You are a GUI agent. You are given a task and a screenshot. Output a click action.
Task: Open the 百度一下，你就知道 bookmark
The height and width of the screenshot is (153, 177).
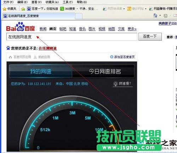coord(42,8)
